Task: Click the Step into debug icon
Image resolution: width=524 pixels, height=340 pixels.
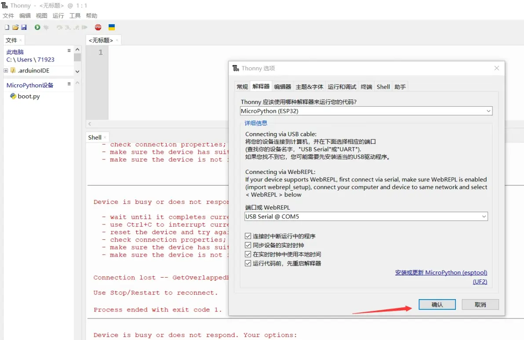Action: click(x=68, y=27)
